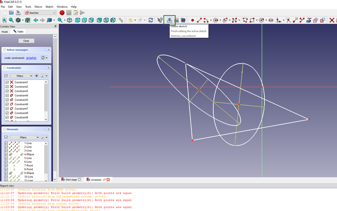337x211 pixels.
Task: Open the Sketcher workbench dropdown
Action: (40, 13)
